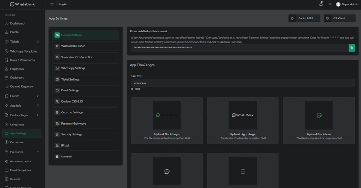Image resolution: width=361 pixels, height=188 pixels.
Task: Copy the cron job command
Action: (x=352, y=48)
